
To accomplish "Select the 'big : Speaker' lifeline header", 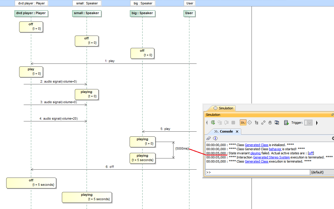I will (142, 13).
